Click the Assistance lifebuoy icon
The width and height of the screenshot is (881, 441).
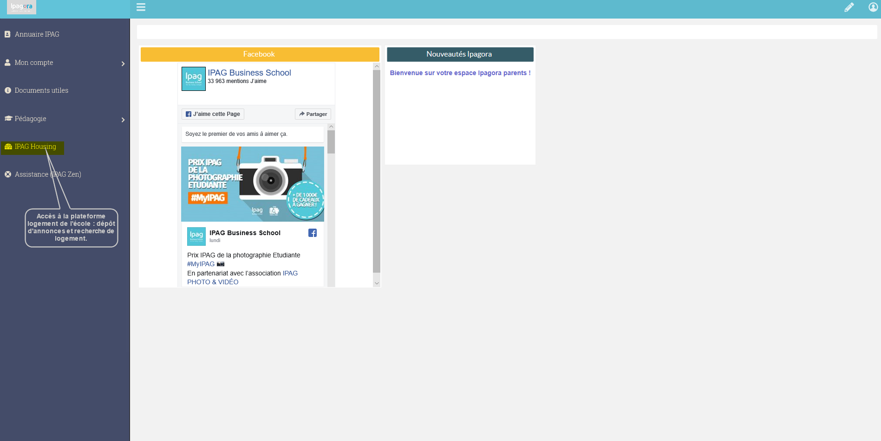[8, 174]
